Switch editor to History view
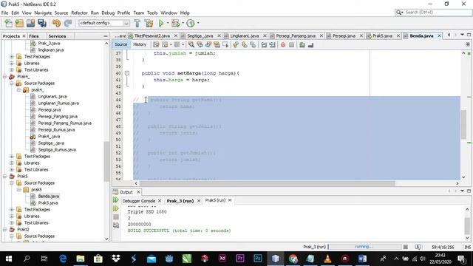 tap(140, 44)
